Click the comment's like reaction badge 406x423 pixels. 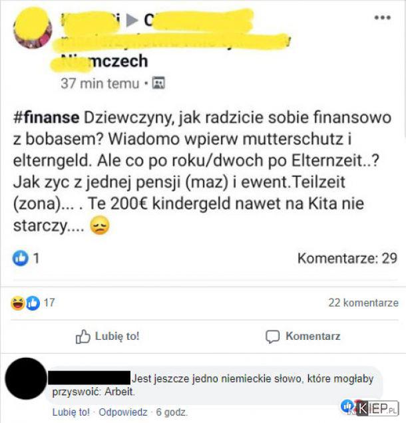[x=346, y=406]
